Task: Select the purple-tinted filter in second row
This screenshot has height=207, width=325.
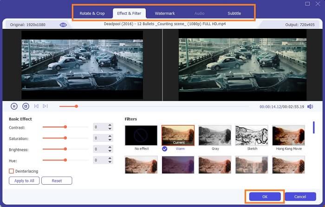Action: 178,165
